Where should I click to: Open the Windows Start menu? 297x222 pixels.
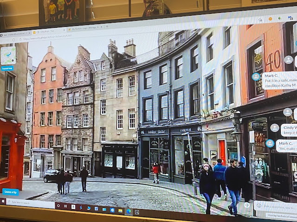point(3,201)
